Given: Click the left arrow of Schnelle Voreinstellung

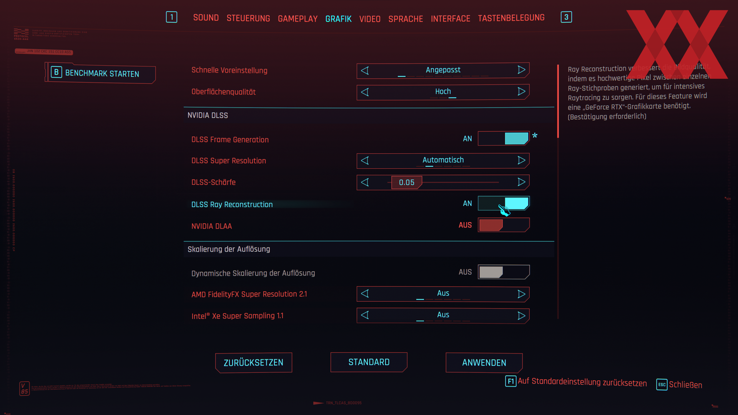Looking at the screenshot, I should point(365,70).
